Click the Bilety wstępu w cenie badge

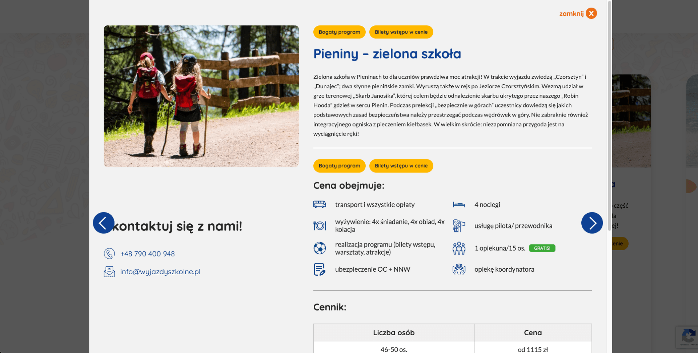(x=401, y=32)
